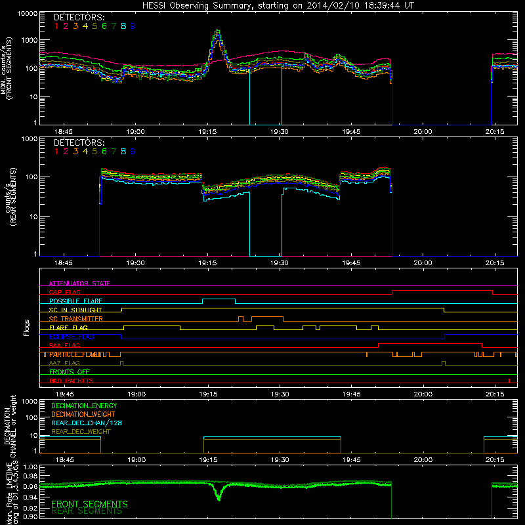This screenshot has width=525, height=525.
Task: Click detector 7 in rear segments legend
Action: (x=114, y=152)
